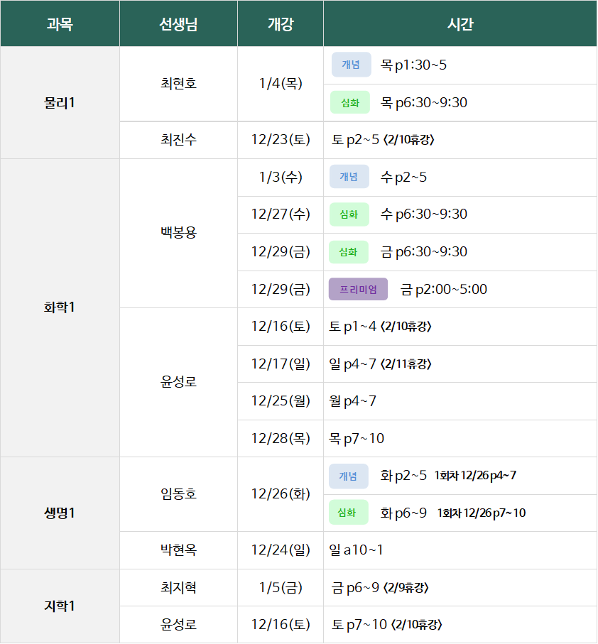Click teacher name 최지혁

(x=178, y=587)
